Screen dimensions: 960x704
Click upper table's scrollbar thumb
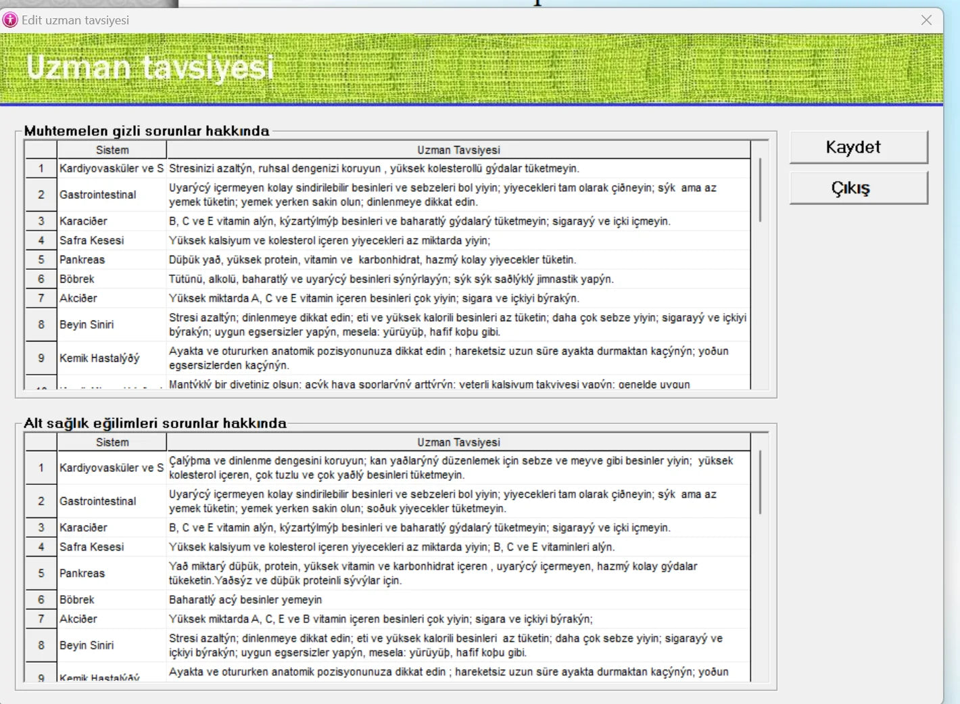pyautogui.click(x=760, y=190)
